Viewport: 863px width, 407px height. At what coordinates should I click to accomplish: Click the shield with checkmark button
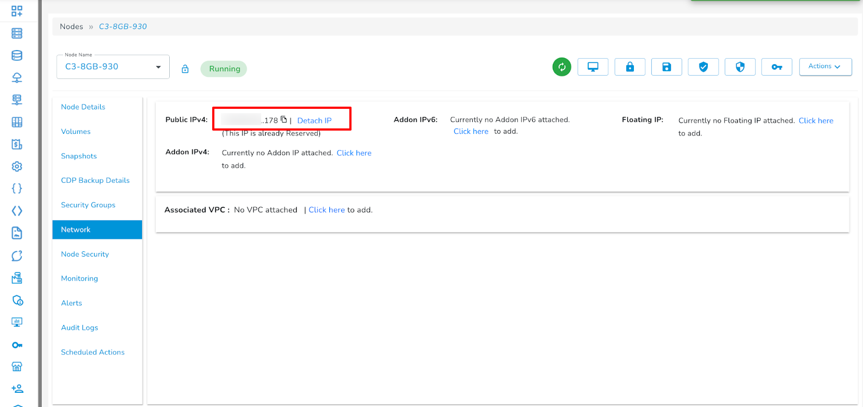coord(703,67)
